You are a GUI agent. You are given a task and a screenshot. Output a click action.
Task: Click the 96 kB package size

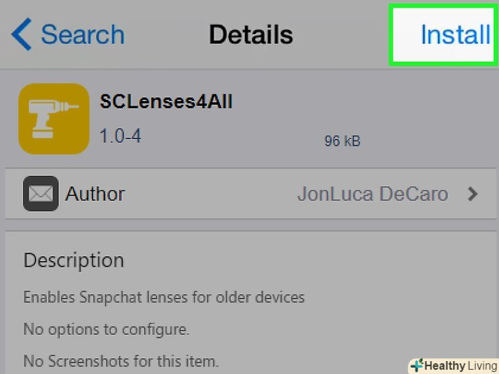[x=342, y=141]
